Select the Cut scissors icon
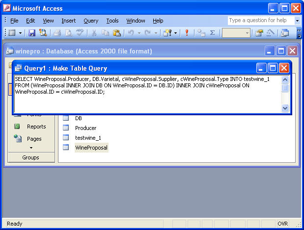This screenshot has width=304, height=230. (x=94, y=33)
